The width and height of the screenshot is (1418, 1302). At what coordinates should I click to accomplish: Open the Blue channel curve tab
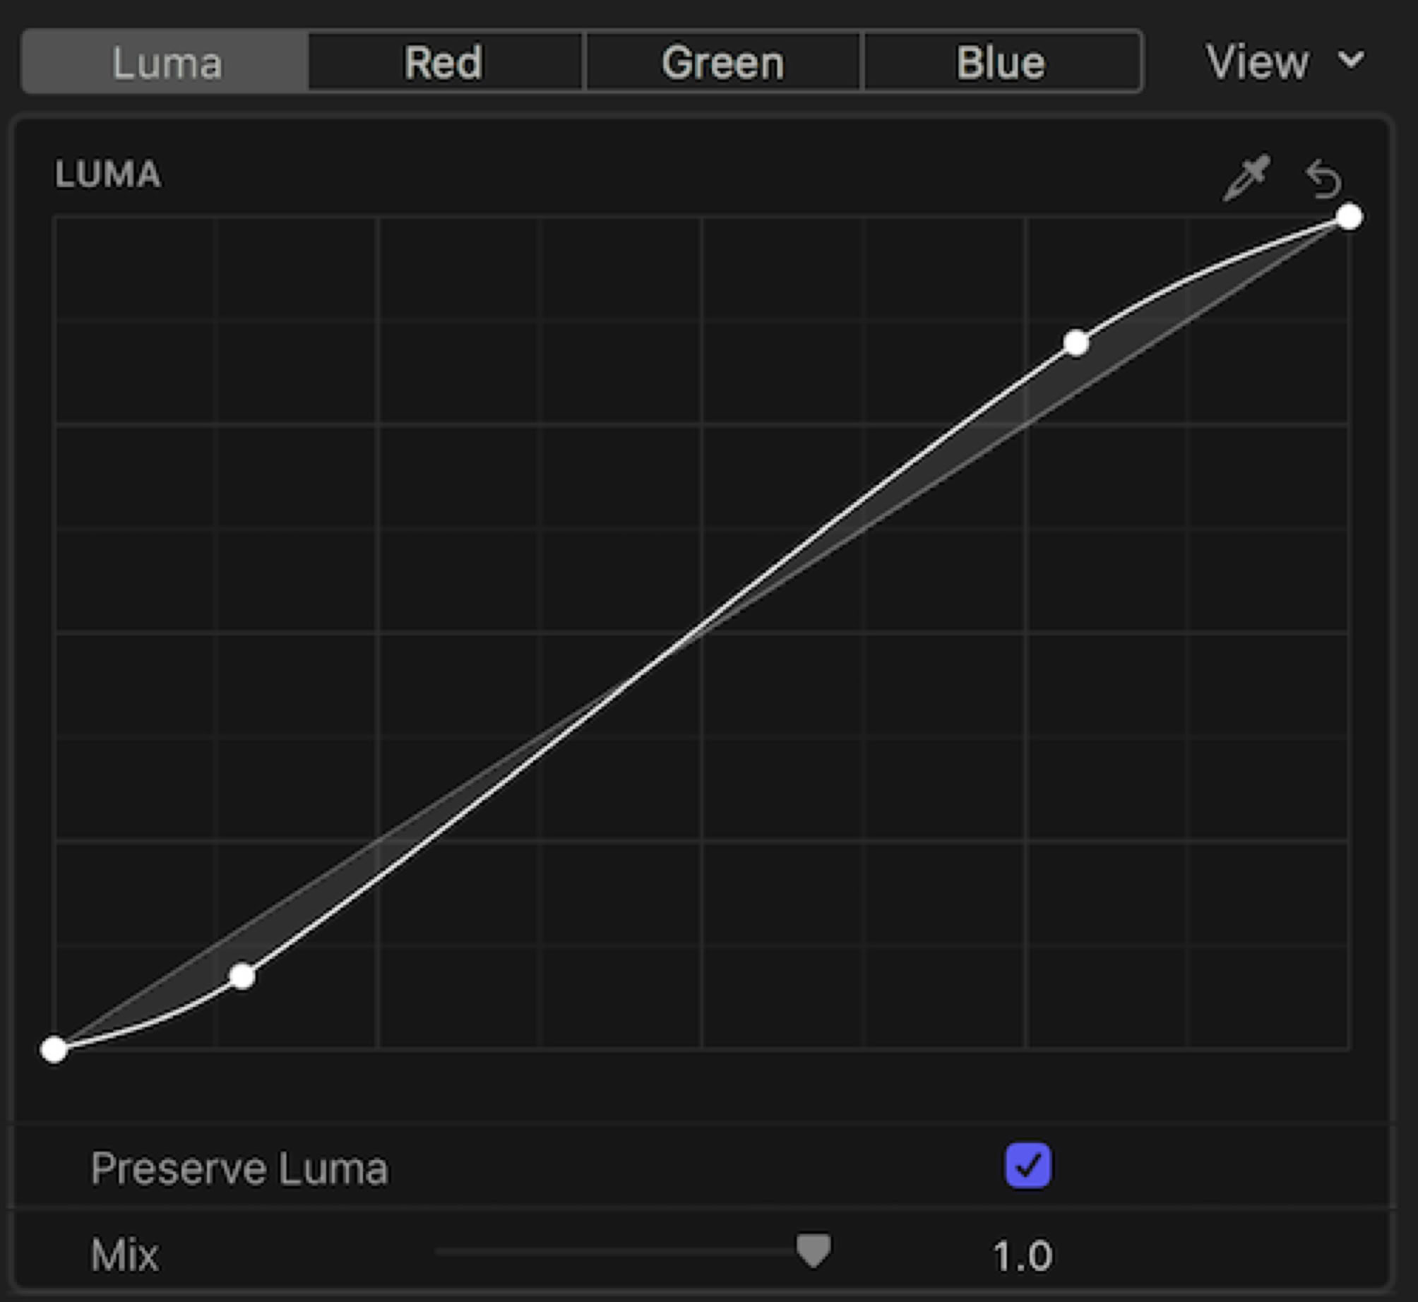1001,62
